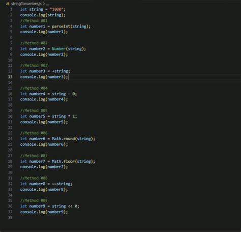Click line number 38 in the gutter
Image resolution: width=241 pixels, height=232 pixels.
(10, 217)
